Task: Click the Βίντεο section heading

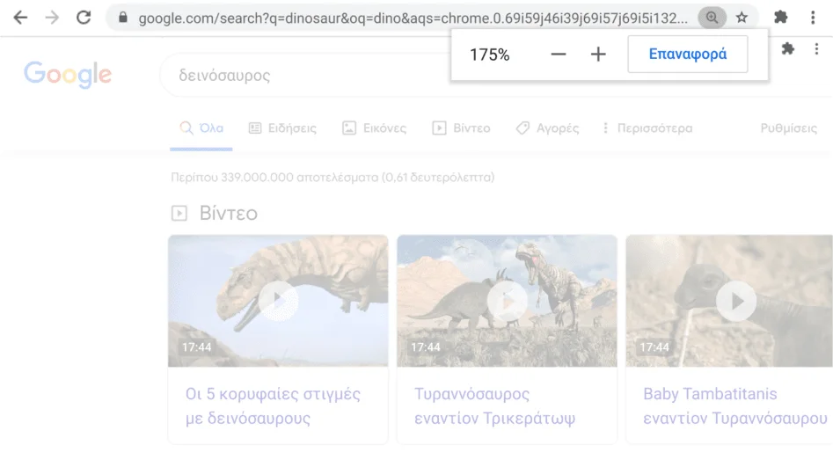Action: pyautogui.click(x=229, y=214)
